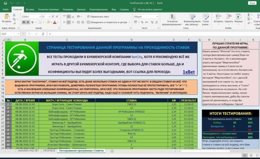260x159 pixels.
Task: Click the Format Painter brush icon
Action: [14, 24]
